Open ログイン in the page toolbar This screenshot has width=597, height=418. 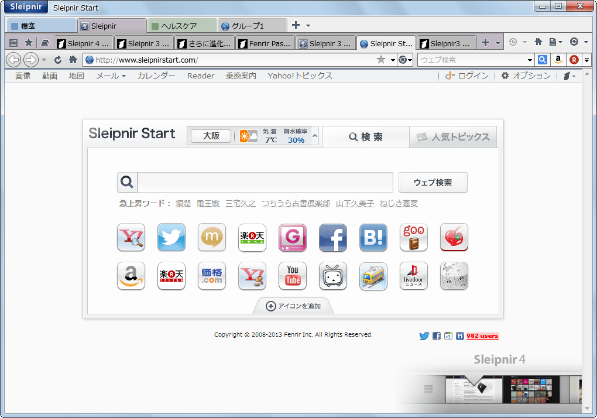pyautogui.click(x=467, y=76)
